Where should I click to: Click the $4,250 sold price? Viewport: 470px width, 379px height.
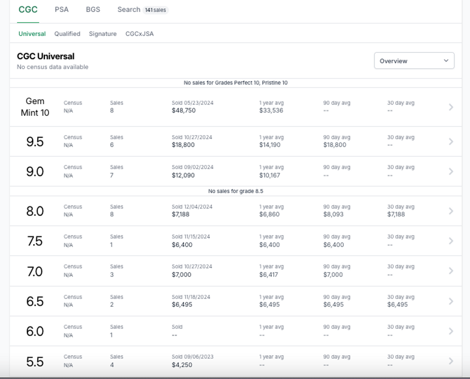(x=182, y=365)
